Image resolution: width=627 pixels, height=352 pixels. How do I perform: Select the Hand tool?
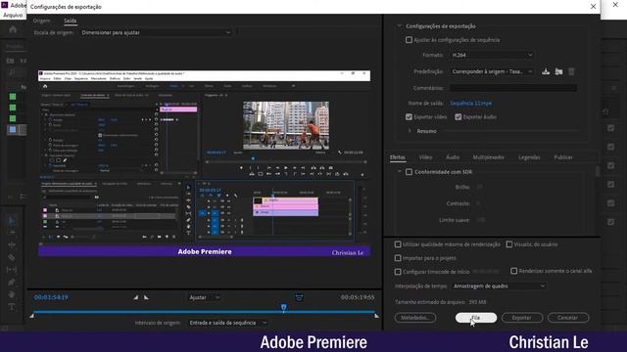12,294
